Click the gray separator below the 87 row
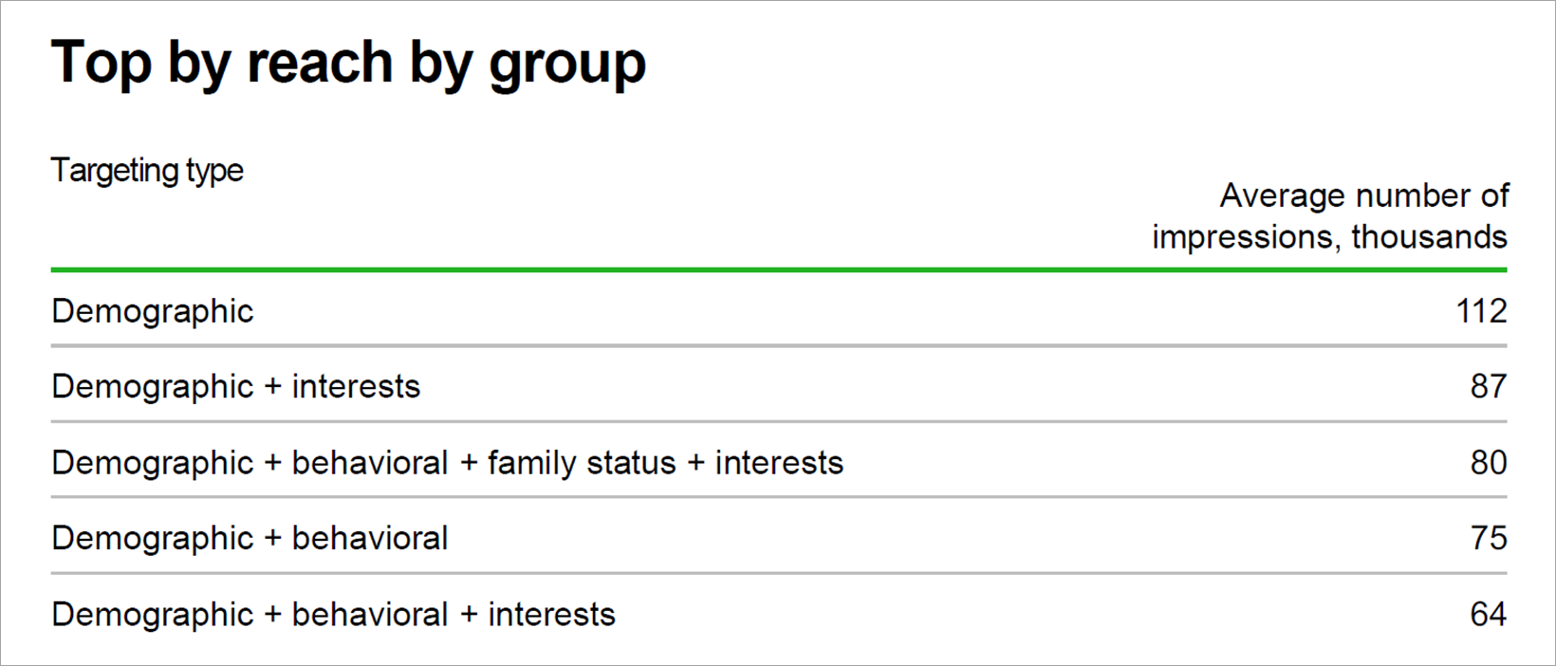 [x=778, y=421]
